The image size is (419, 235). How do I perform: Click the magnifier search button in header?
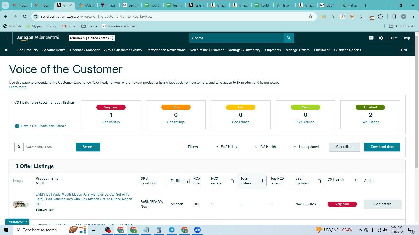pos(289,38)
